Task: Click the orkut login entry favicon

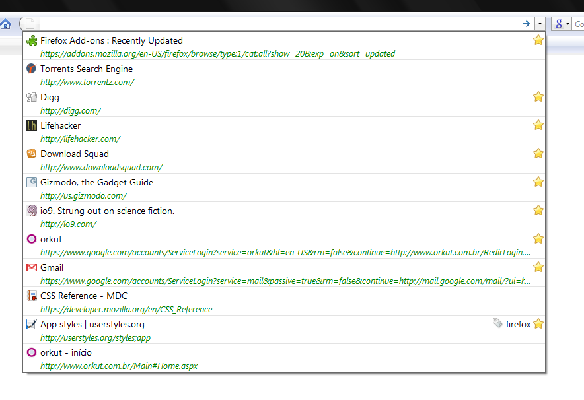Action: point(32,239)
